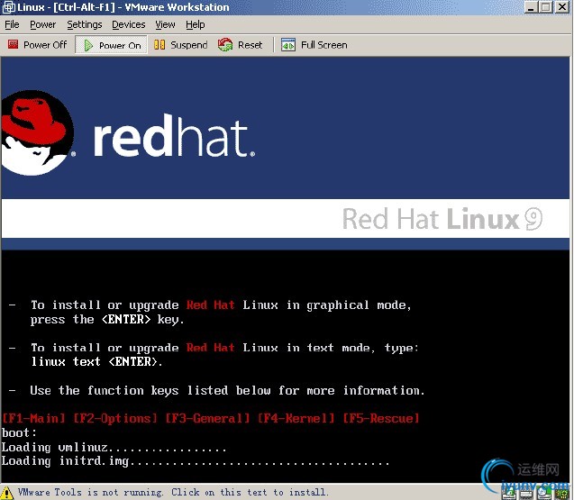Power off the virtual machine
This screenshot has height=500, width=574.
point(38,45)
